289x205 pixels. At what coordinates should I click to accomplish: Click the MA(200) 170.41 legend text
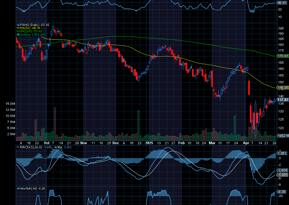tap(34, 31)
